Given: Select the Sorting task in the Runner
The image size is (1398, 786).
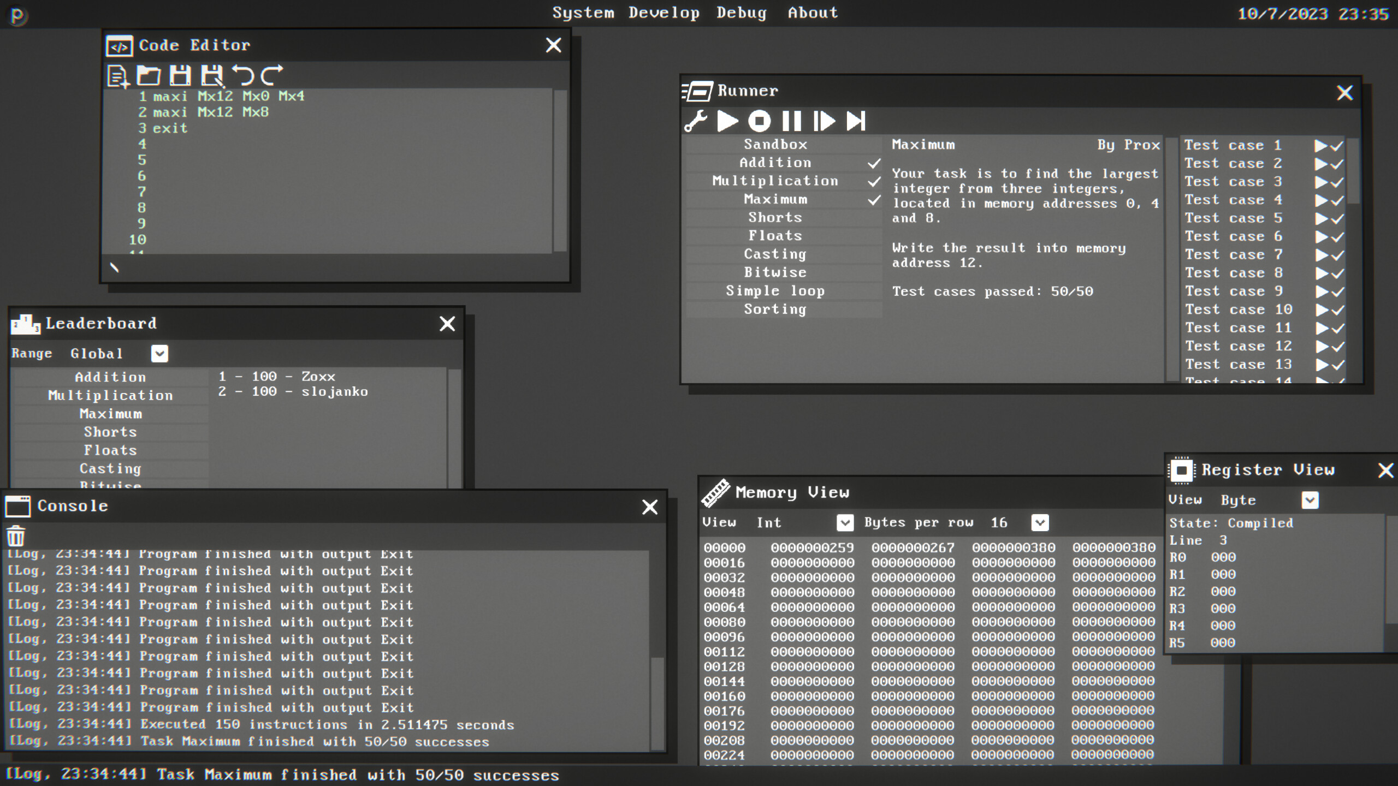Looking at the screenshot, I should tap(775, 309).
